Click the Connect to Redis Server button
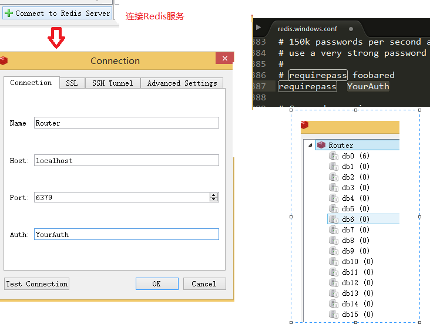Viewport: 430px width, 331px height. (x=58, y=13)
